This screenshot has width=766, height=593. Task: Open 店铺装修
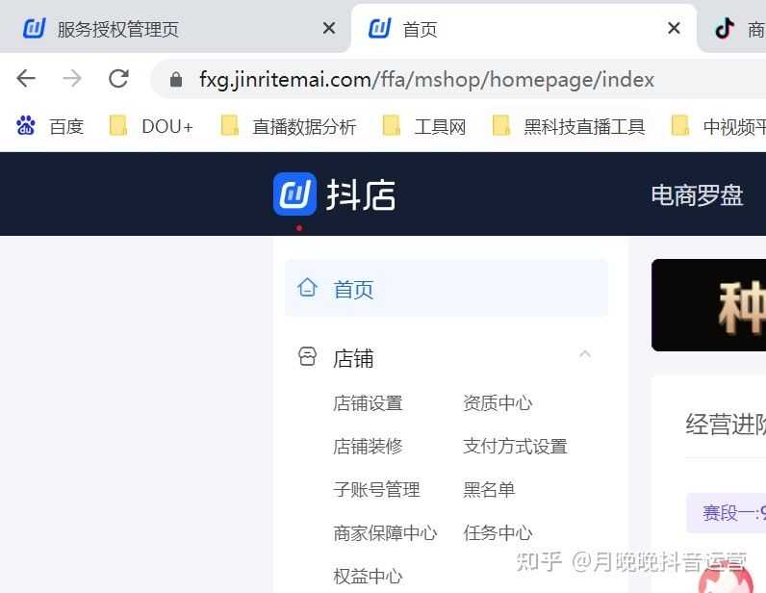[x=368, y=447]
